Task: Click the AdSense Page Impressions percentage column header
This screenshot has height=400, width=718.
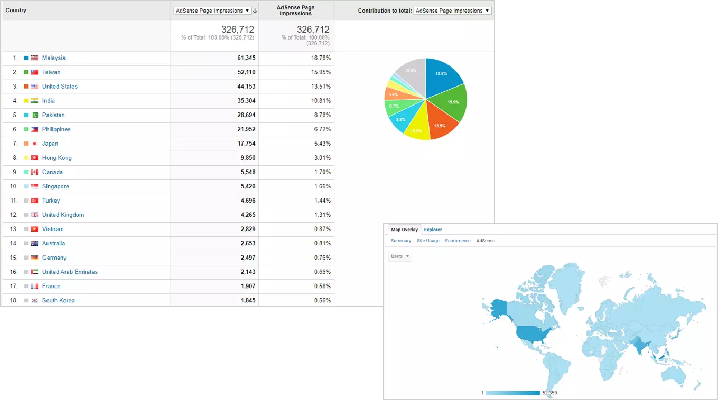Action: point(296,11)
